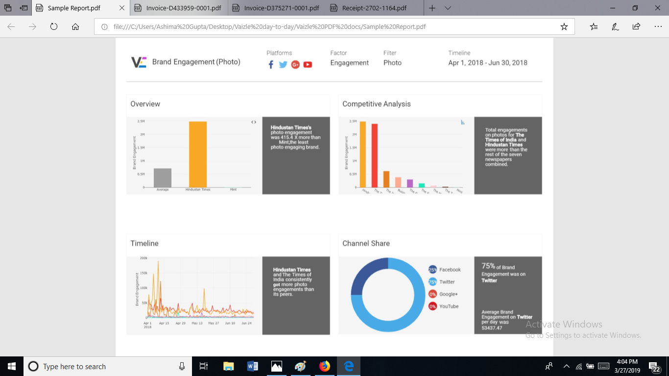Click the Twitter bird icon under Platforms
The width and height of the screenshot is (669, 376).
click(x=283, y=65)
